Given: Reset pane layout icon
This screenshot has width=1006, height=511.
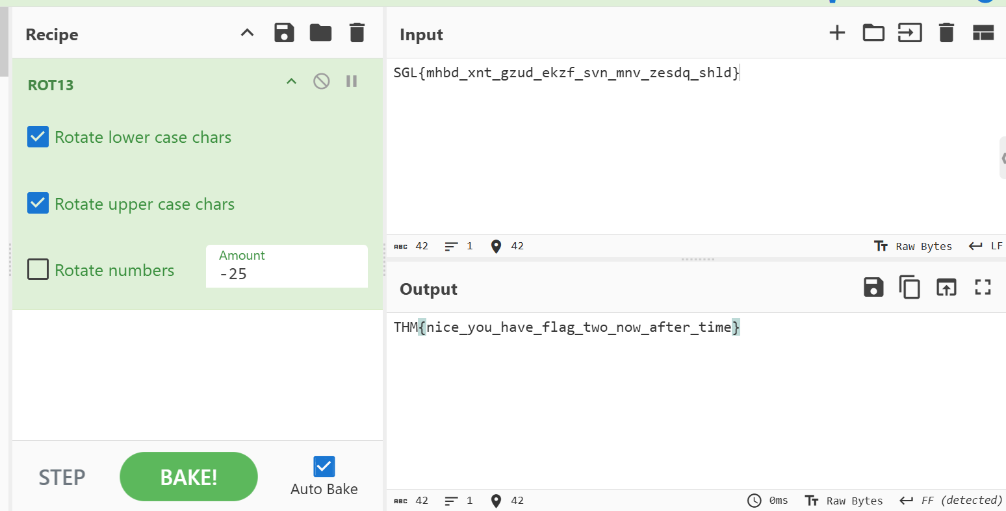Looking at the screenshot, I should click(x=983, y=32).
